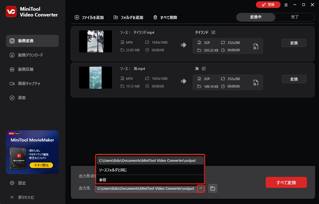Image resolution: width=319 pixels, height=204 pixels.
Task: Maximize the application window
Action: tap(304, 5)
